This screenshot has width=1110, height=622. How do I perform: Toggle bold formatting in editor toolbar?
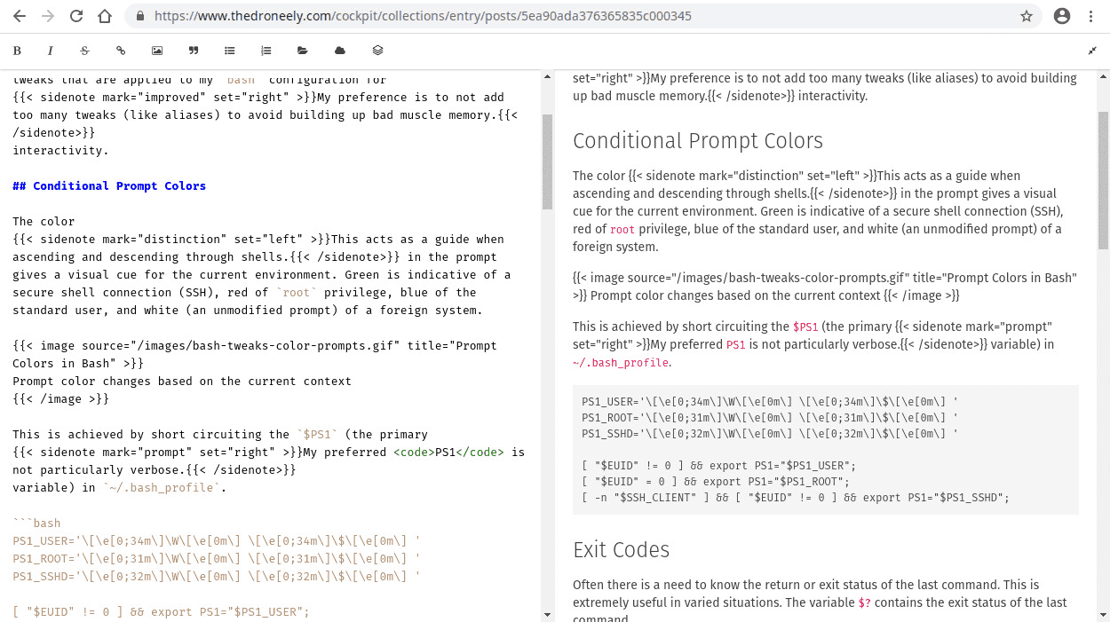(x=17, y=51)
